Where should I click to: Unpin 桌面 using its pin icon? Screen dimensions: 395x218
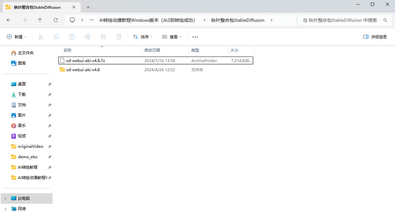click(50, 84)
